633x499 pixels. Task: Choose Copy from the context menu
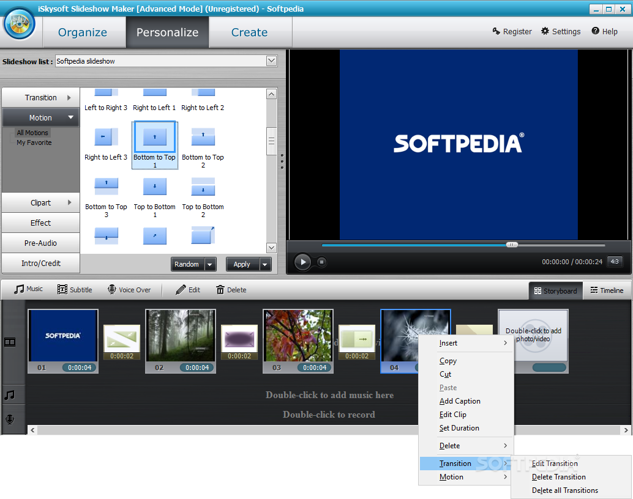tap(466, 361)
